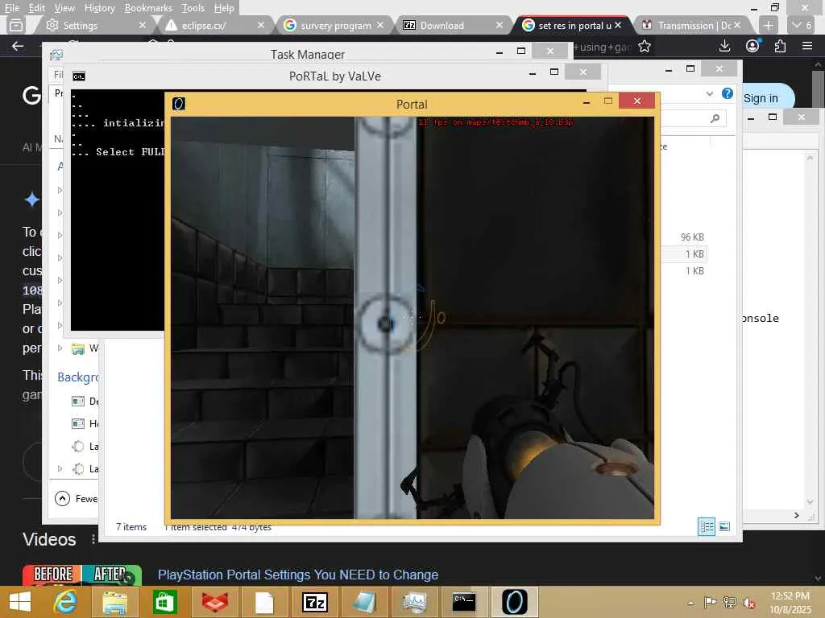
Task: Open Action Center flag tray icon
Action: click(710, 602)
